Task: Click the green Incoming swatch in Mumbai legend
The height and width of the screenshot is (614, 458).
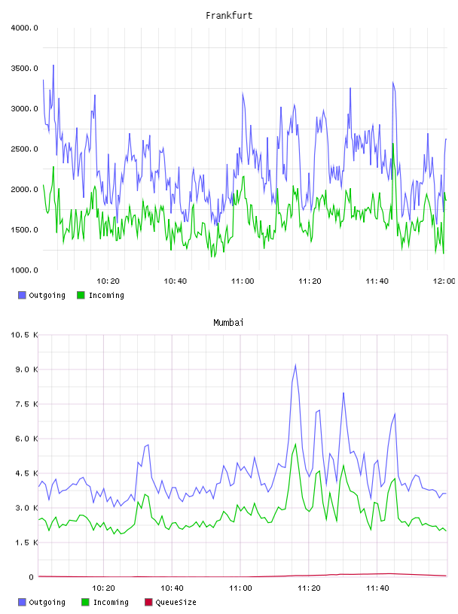Action: tap(85, 602)
